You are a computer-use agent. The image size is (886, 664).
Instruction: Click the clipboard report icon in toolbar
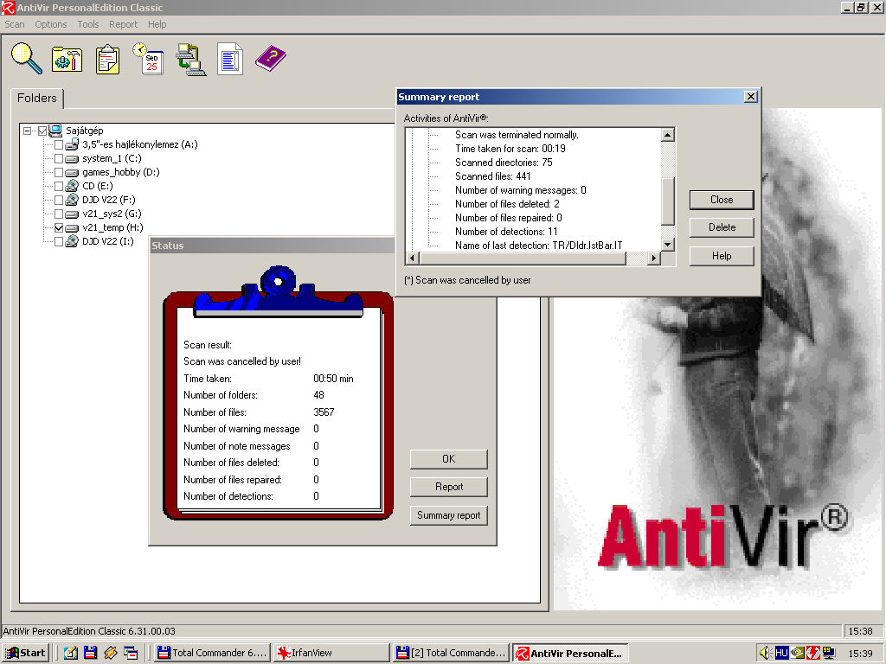click(107, 59)
